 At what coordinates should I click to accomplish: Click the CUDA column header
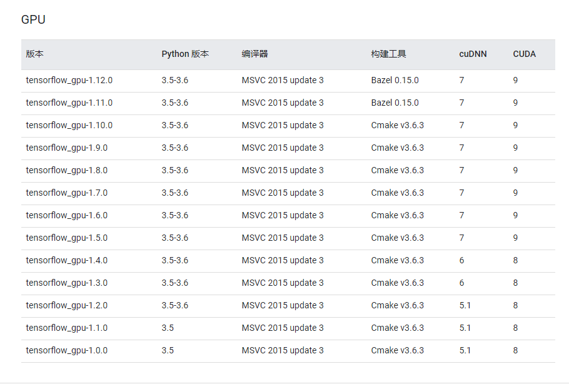[525, 54]
